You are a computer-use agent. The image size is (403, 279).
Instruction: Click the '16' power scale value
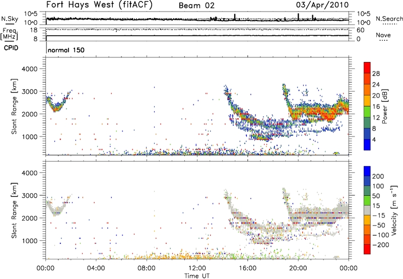376,107
